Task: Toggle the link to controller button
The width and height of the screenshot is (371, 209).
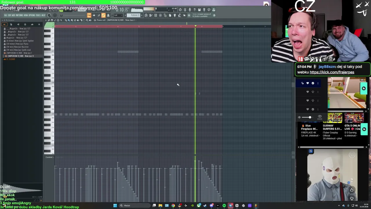Action: (103, 15)
